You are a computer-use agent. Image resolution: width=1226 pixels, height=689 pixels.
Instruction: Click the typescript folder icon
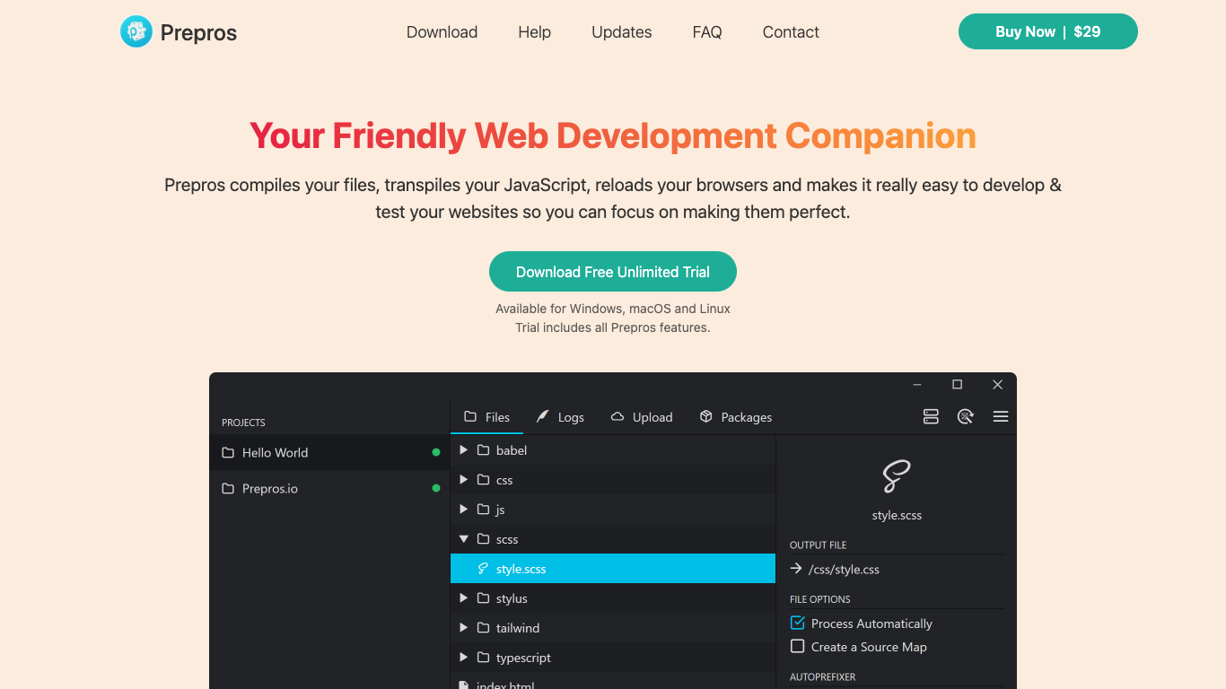(483, 657)
